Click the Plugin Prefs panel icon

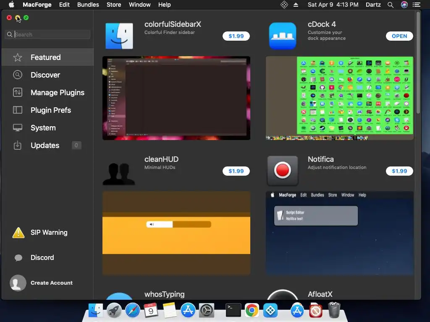(18, 110)
